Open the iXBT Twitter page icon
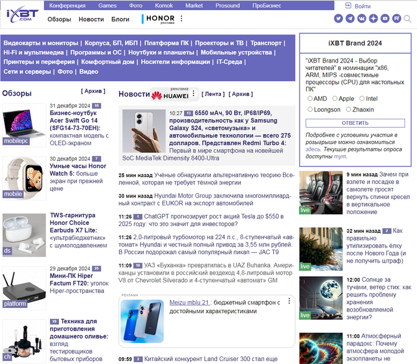Screen dimensions: 417x364 [x=338, y=18]
